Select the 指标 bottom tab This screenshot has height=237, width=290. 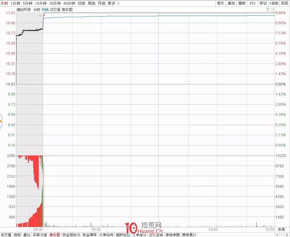tap(17, 235)
